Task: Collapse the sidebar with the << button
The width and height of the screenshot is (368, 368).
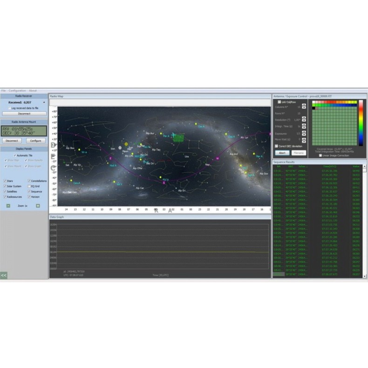Action: (x=4, y=275)
